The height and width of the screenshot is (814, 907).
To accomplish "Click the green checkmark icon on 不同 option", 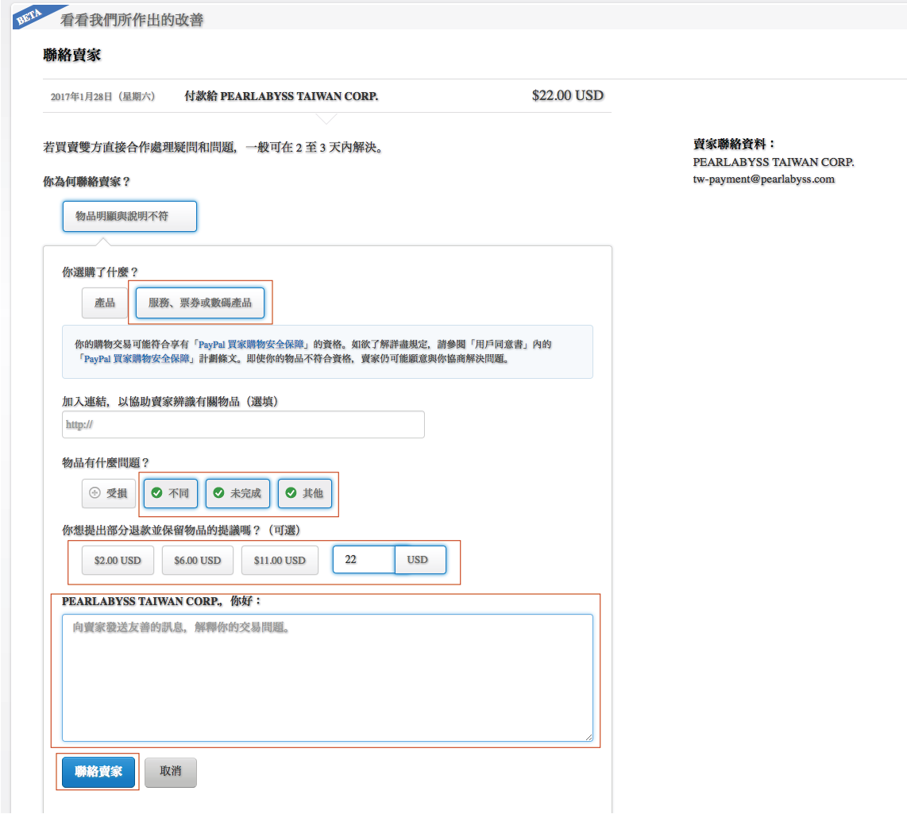I will point(156,493).
